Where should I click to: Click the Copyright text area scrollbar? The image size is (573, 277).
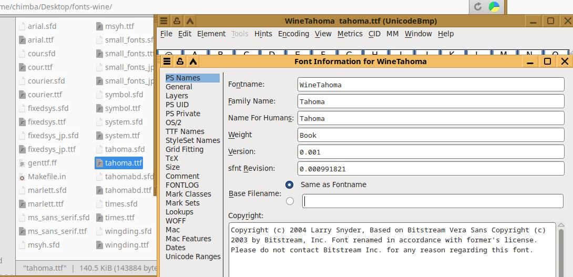pyautogui.click(x=560, y=252)
